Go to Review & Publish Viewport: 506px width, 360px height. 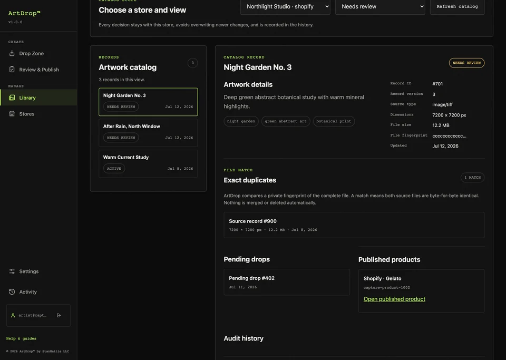click(x=38, y=70)
